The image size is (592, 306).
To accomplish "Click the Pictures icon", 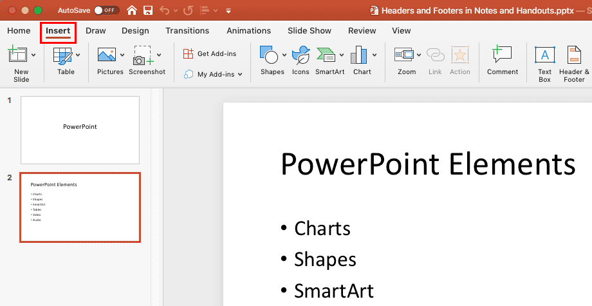I will pyautogui.click(x=107, y=54).
